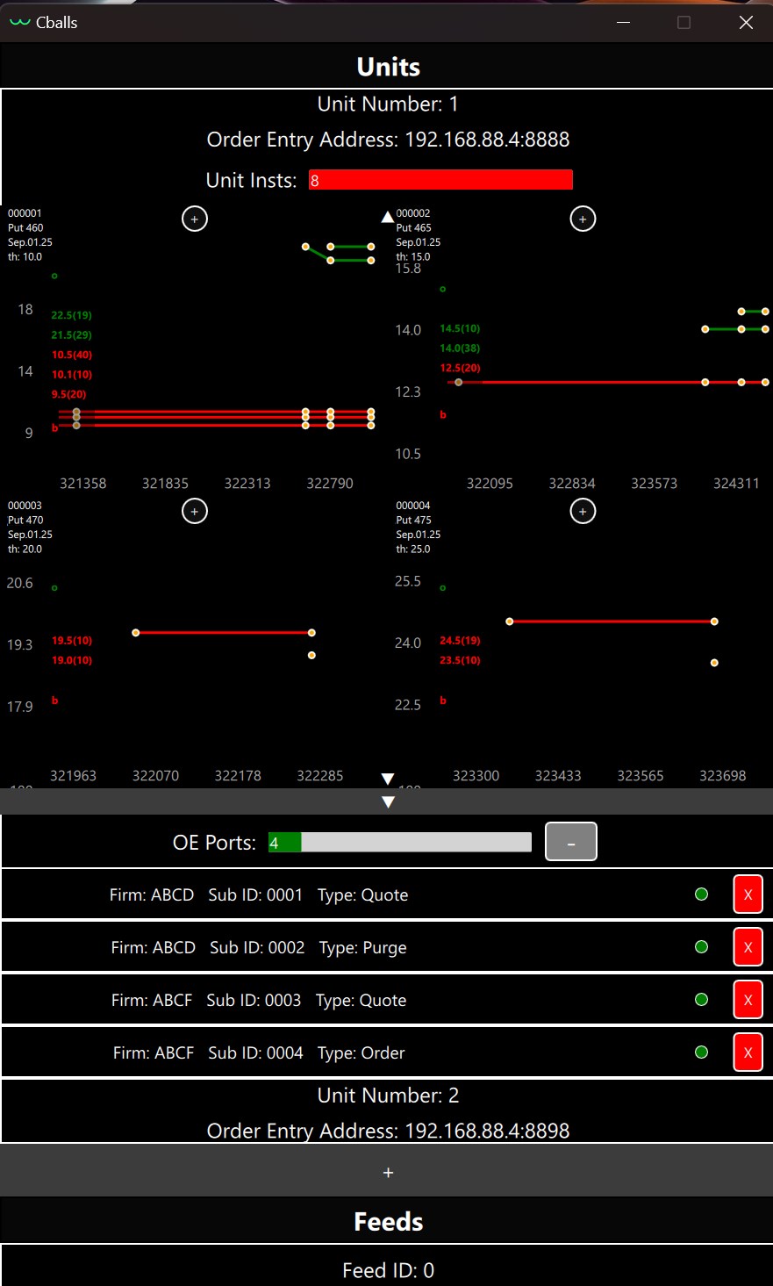Remove the ABCF Sub ID 0004 Order port

[748, 1053]
